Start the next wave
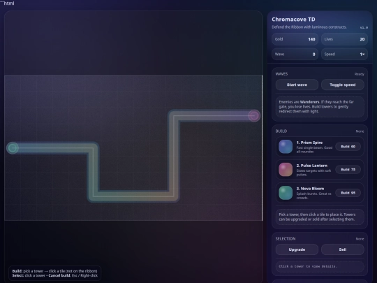 (x=297, y=85)
